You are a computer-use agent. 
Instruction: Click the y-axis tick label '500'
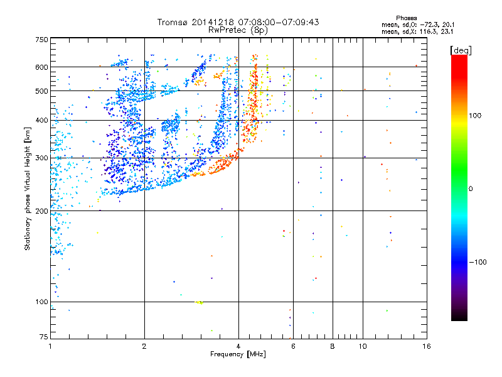point(41,91)
